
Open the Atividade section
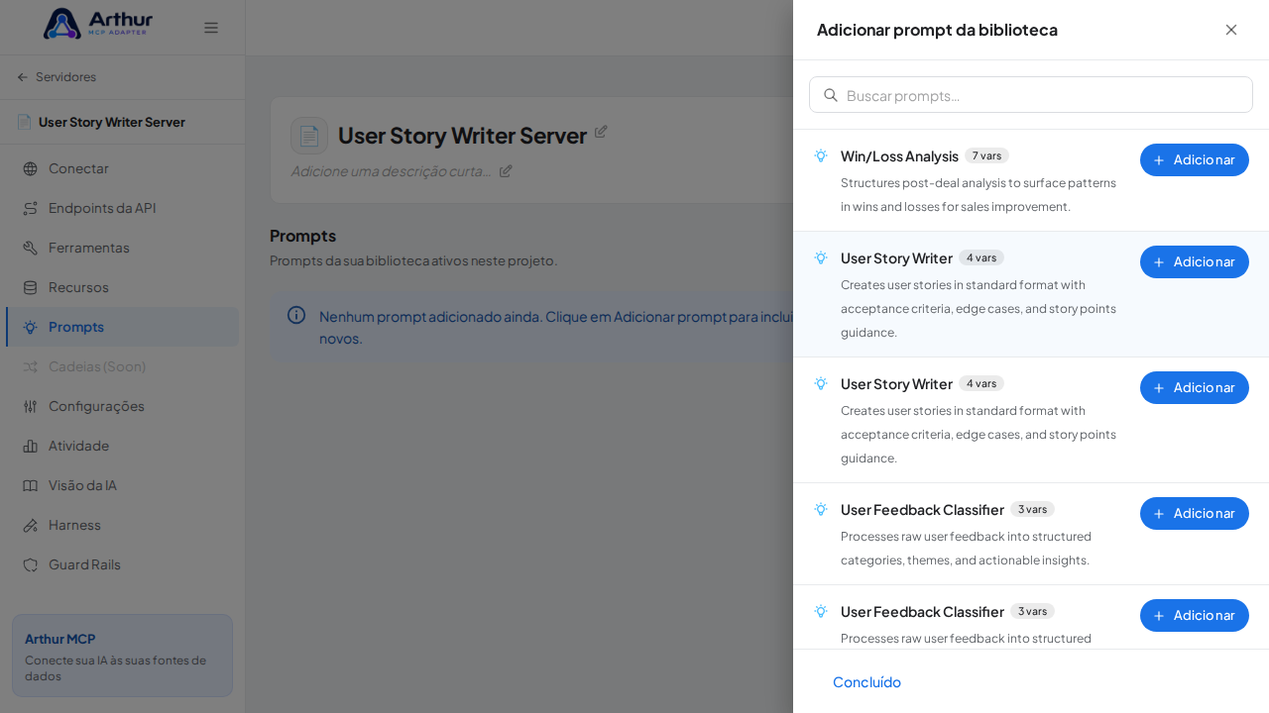[x=122, y=446]
